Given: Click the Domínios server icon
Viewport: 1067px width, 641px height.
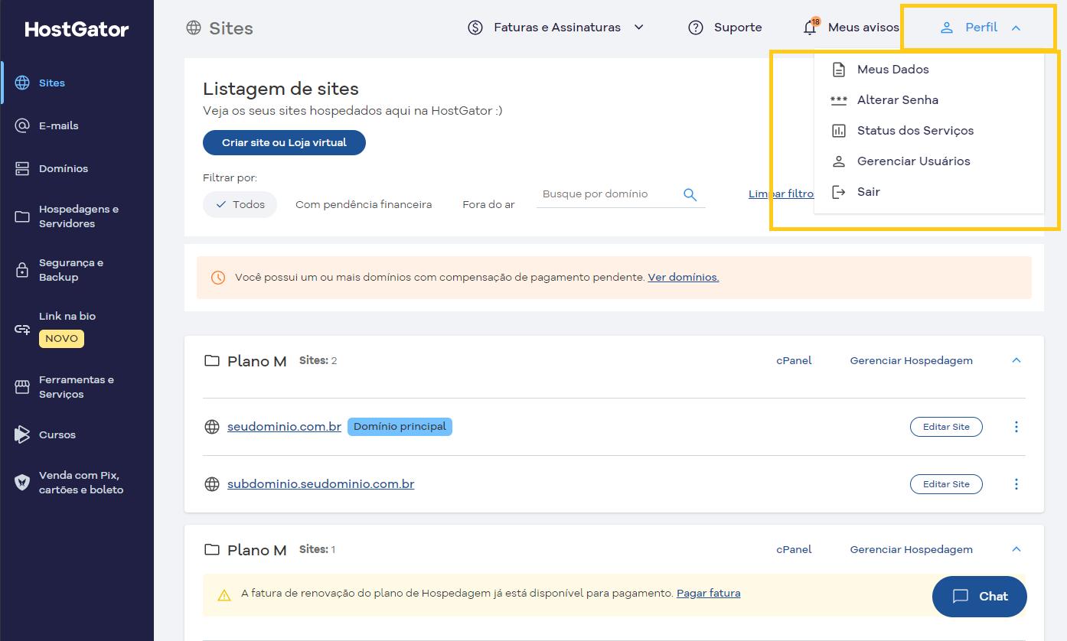Looking at the screenshot, I should point(22,168).
